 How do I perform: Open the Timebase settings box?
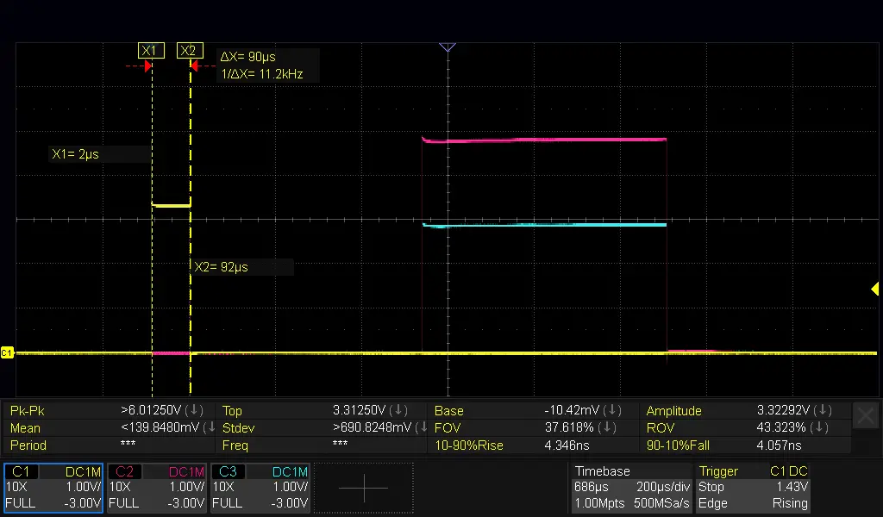point(632,488)
